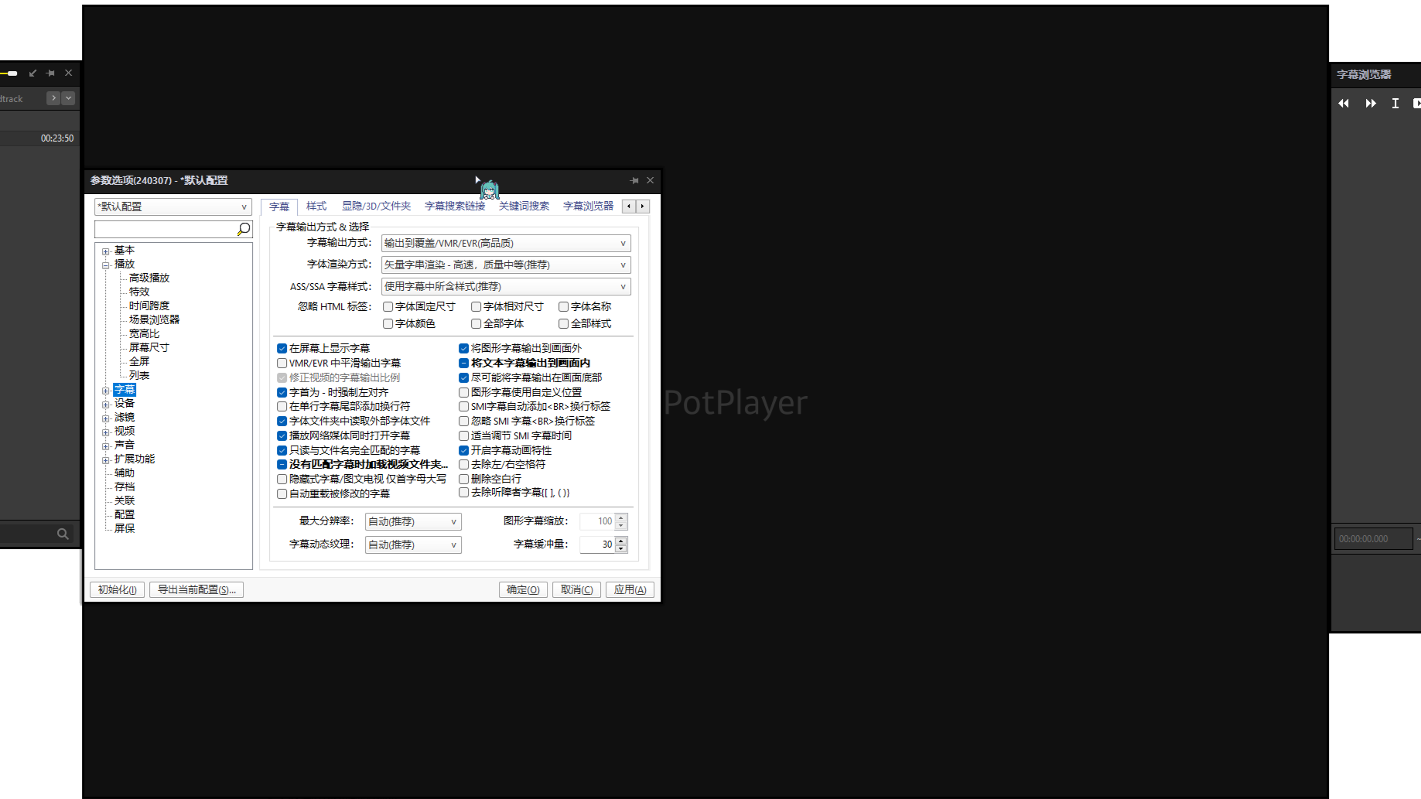Open the 字体渲染方式 dropdown
The width and height of the screenshot is (1421, 799).
click(x=506, y=265)
